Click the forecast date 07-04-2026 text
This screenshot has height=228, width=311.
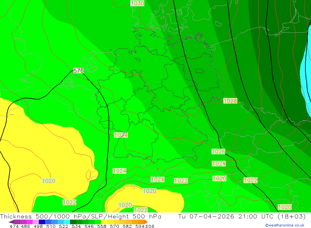(212, 216)
